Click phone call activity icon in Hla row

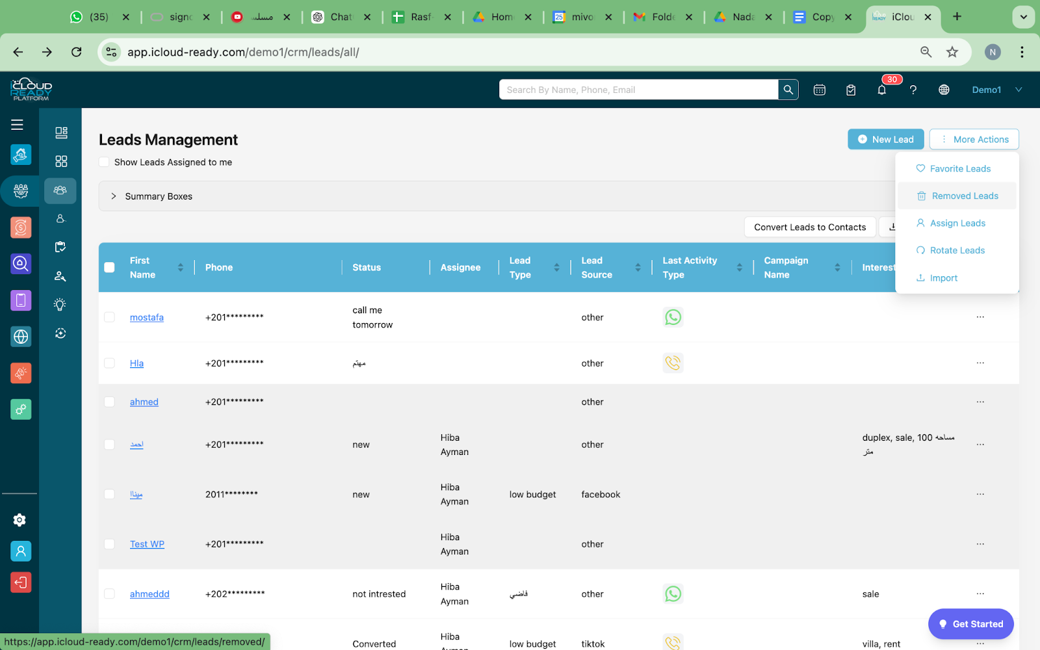pos(673,363)
